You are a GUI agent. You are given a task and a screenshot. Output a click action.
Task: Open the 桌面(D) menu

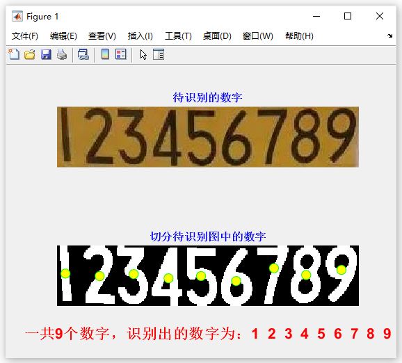(x=217, y=36)
